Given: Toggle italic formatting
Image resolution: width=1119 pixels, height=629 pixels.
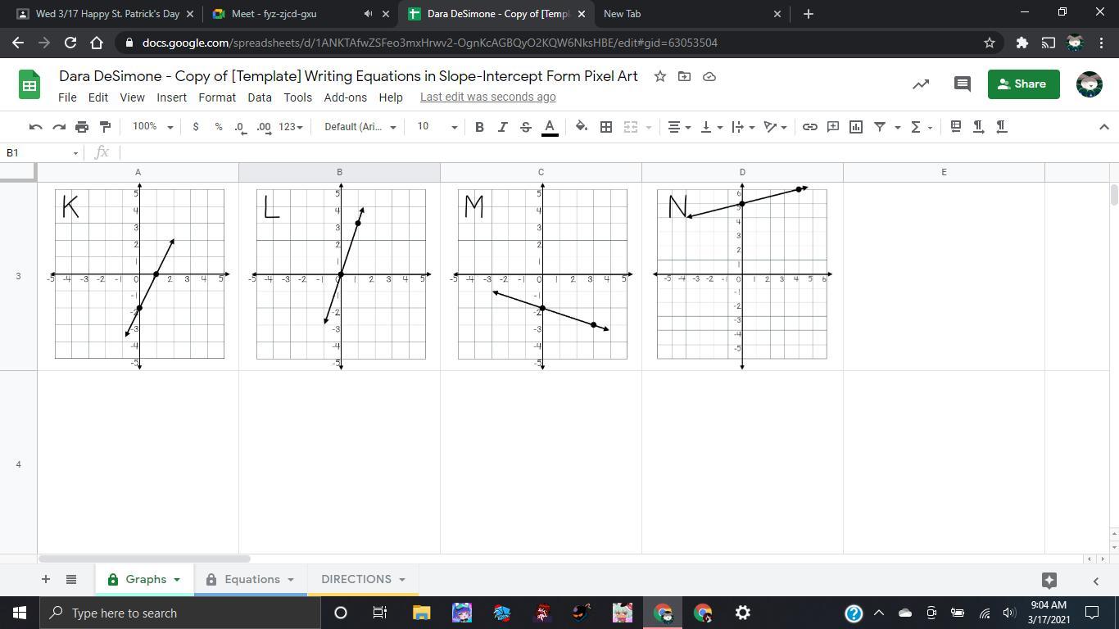Looking at the screenshot, I should (502, 127).
